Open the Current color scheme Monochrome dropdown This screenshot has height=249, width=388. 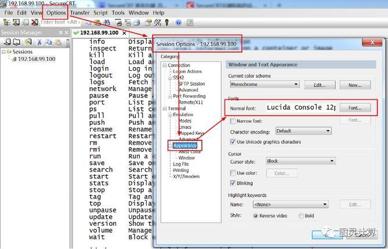264,85
